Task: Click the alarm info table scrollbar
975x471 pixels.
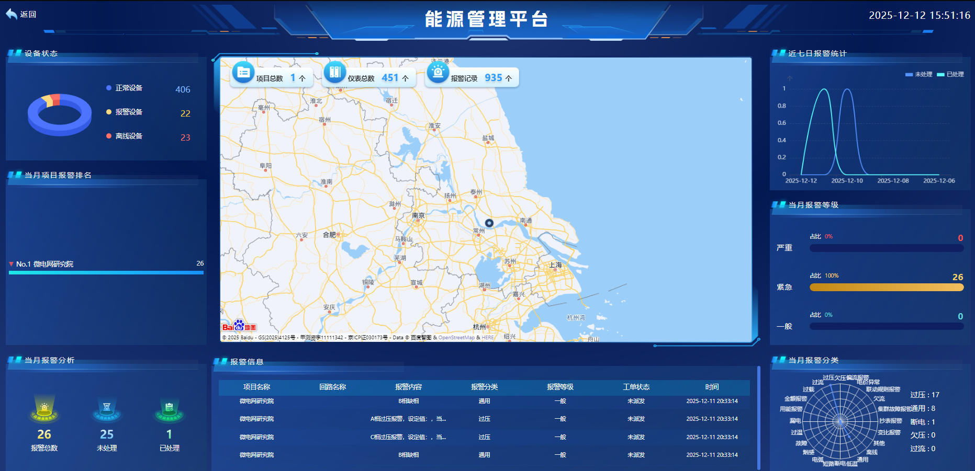Action: (x=759, y=417)
